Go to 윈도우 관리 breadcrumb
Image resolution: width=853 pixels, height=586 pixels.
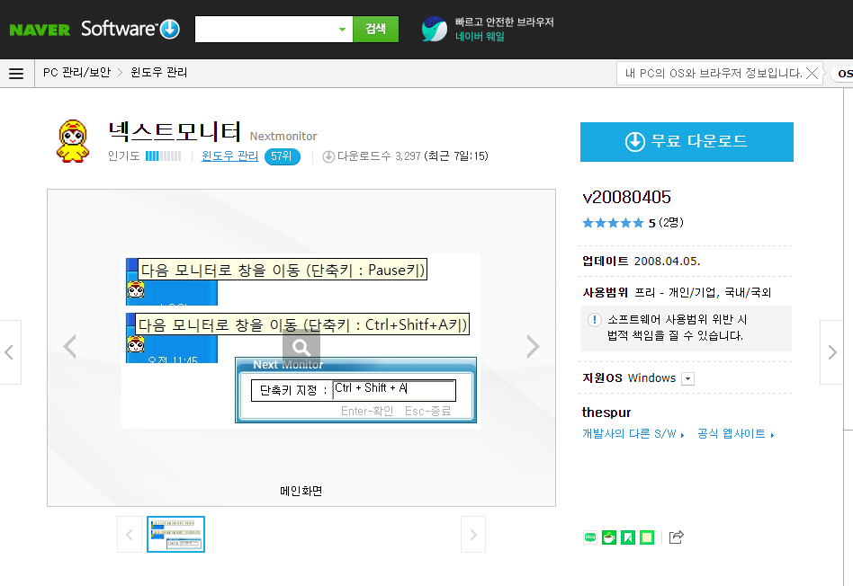[159, 73]
